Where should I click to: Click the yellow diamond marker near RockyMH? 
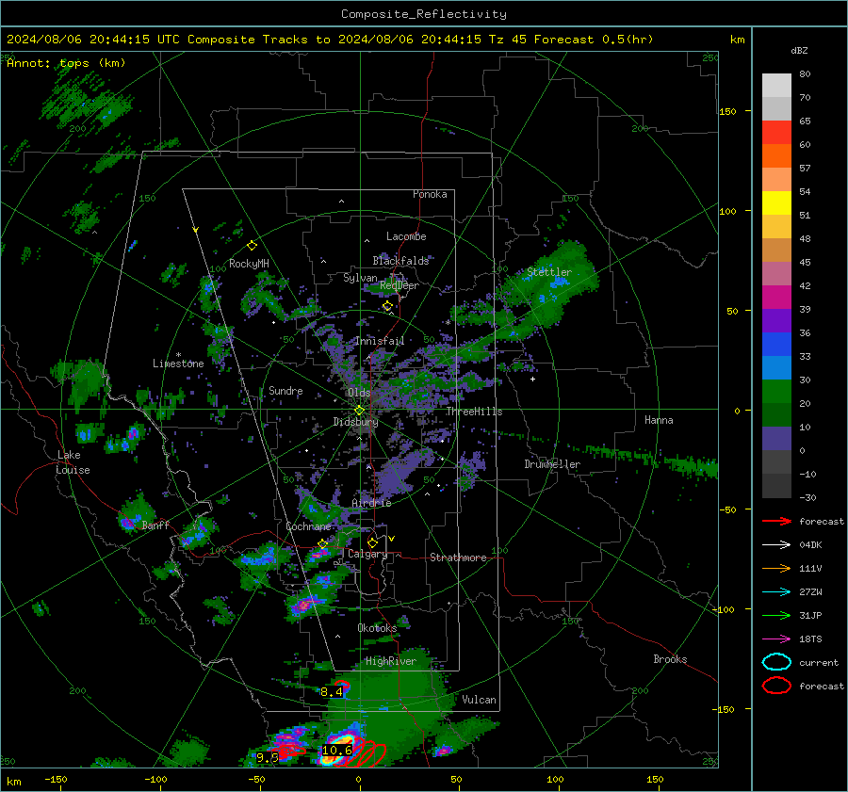point(252,246)
